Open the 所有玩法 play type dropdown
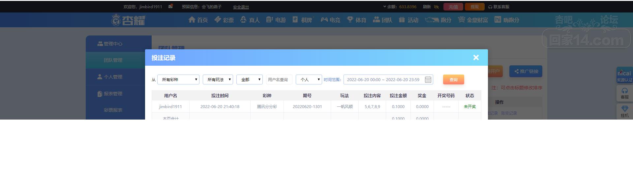This screenshot has width=633, height=180. 218,79
